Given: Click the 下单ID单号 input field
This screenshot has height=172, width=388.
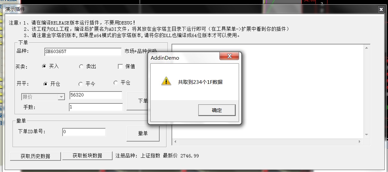Looking at the screenshot, I should (84, 132).
